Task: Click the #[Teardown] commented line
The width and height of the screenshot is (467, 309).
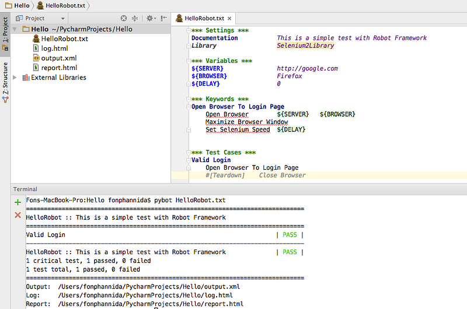Action: [x=255, y=175]
